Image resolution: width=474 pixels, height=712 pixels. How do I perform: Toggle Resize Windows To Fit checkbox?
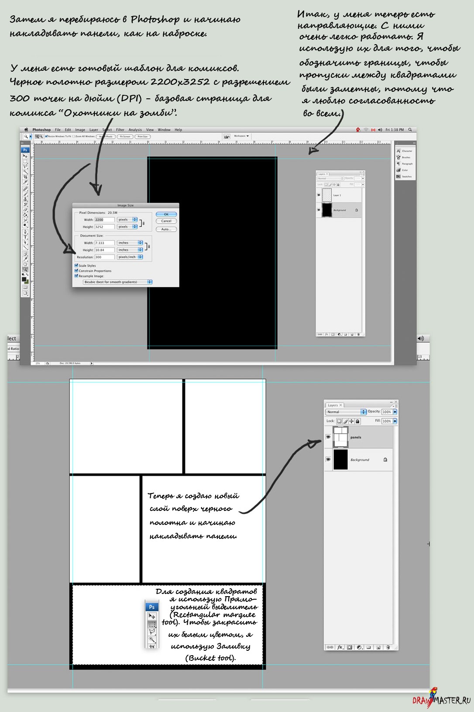pyautogui.click(x=46, y=136)
